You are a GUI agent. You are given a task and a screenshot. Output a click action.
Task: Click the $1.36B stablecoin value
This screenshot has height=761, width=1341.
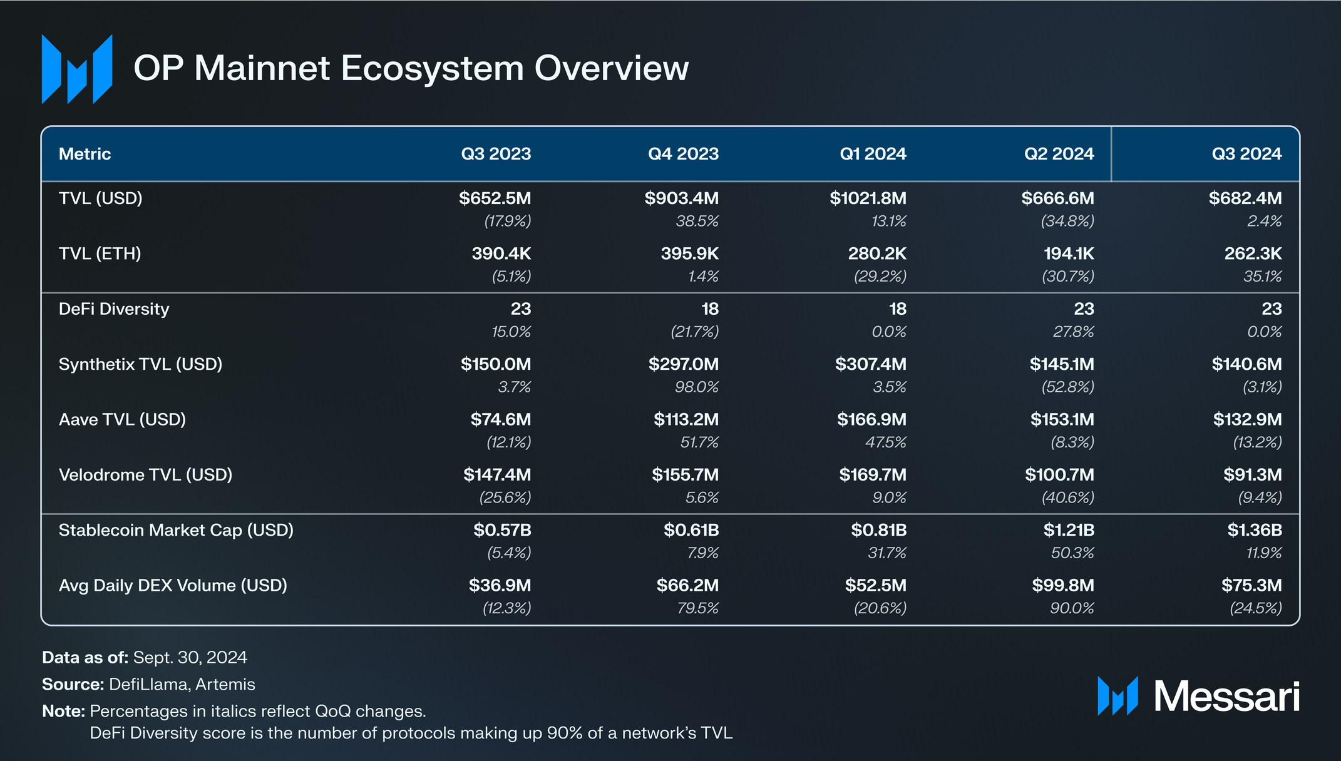1254,530
